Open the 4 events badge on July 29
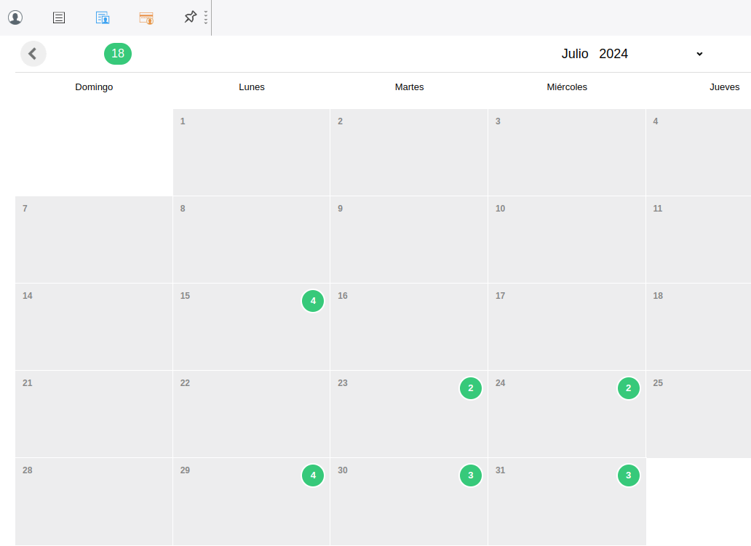 tap(313, 475)
